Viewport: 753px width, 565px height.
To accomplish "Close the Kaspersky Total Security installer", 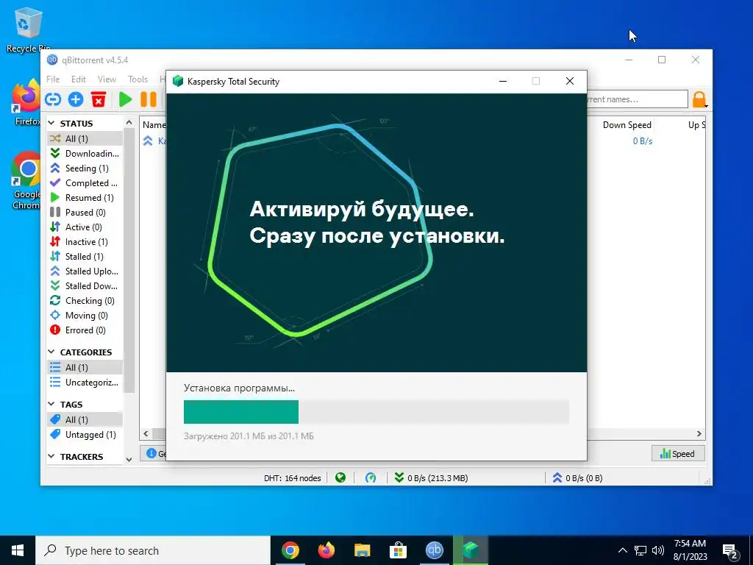I will pos(570,81).
